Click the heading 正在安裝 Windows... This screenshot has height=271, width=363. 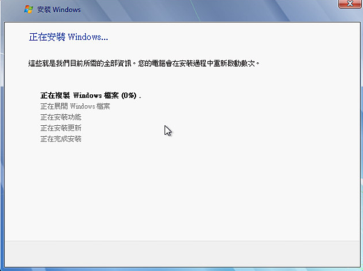[68, 37]
